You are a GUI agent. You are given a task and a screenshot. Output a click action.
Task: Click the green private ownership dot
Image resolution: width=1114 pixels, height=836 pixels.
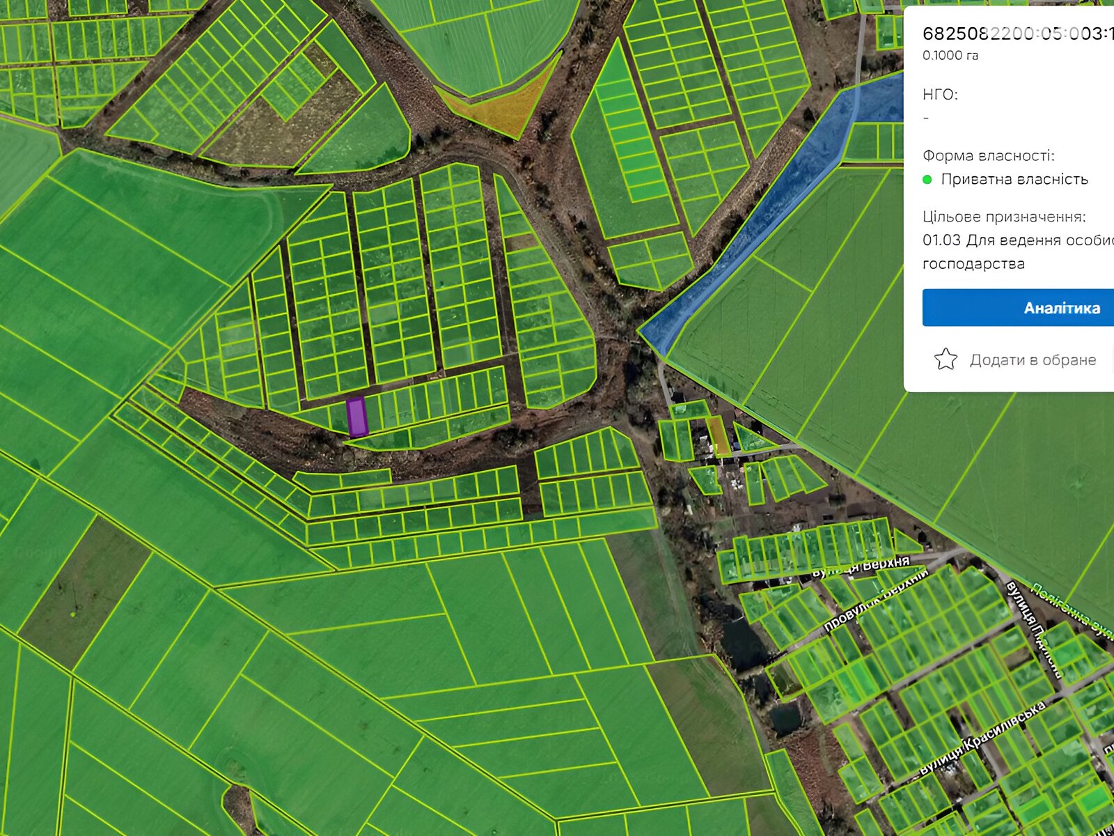click(927, 180)
